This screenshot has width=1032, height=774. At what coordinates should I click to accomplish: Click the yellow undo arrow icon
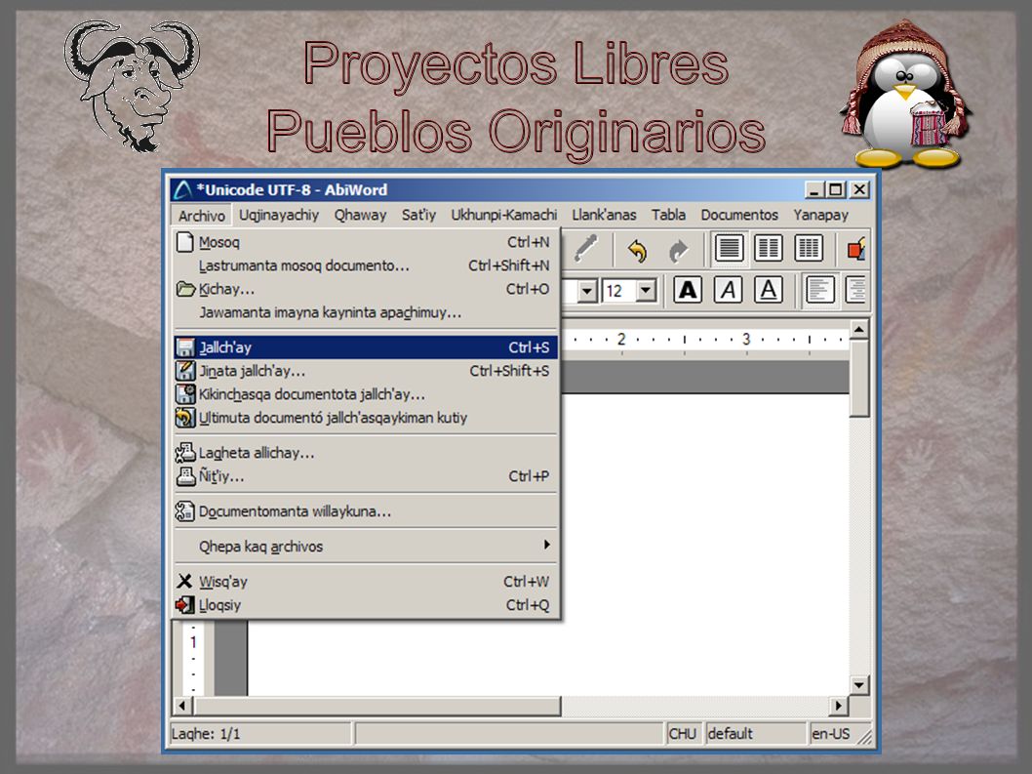point(637,250)
